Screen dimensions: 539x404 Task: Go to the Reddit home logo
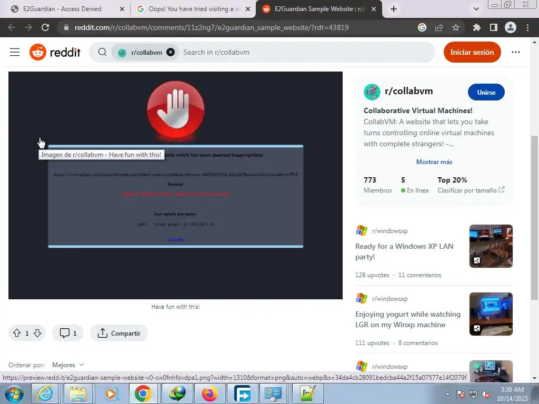[55, 52]
